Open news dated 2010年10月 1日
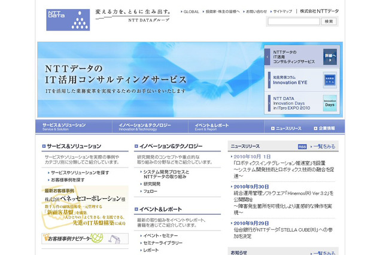 coord(251,157)
